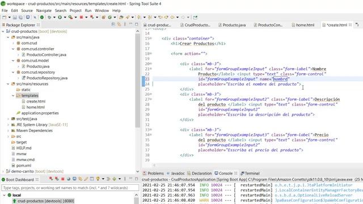Click the green Run button in toolbar
The image size is (363, 204).
point(60,18)
